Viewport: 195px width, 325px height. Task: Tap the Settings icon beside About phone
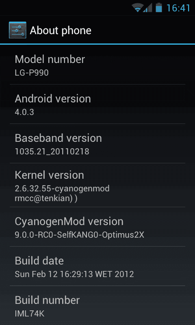click(x=17, y=30)
